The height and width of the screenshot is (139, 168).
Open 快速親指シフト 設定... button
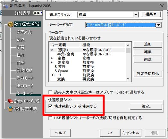pyautogui.click(x=146, y=106)
